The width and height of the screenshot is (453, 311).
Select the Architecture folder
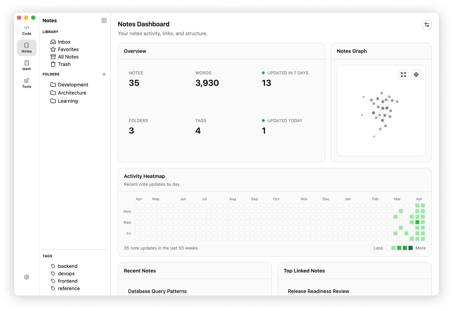pyautogui.click(x=72, y=93)
